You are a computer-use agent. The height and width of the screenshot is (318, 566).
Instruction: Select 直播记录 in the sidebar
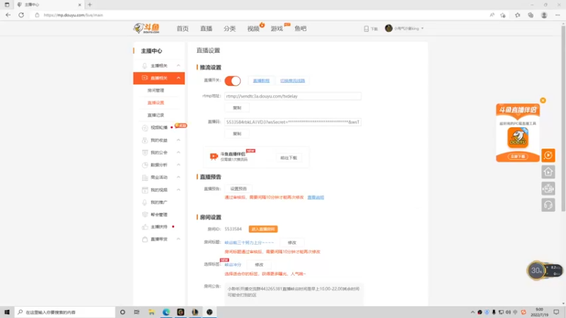156,115
